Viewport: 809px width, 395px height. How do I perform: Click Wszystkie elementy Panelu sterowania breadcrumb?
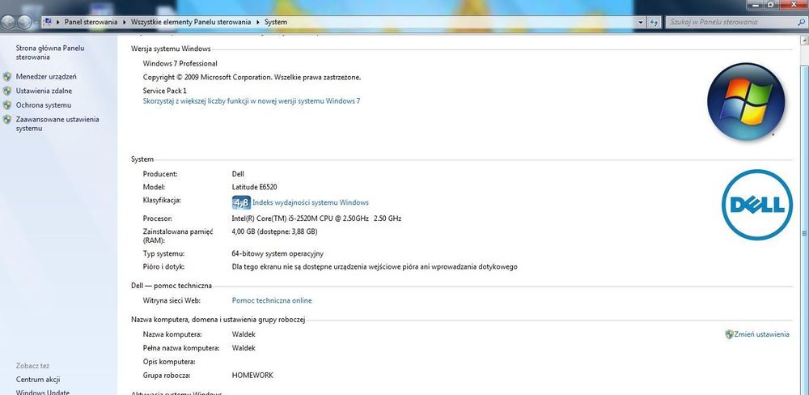click(191, 22)
